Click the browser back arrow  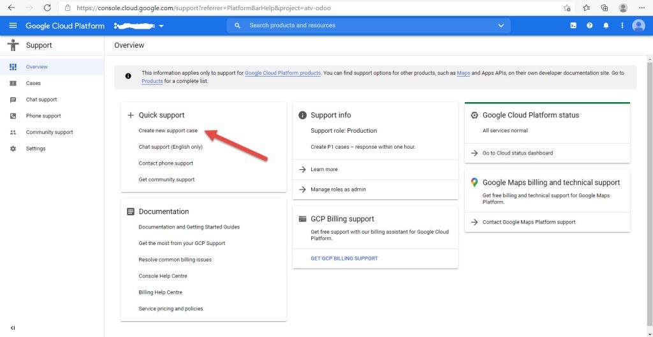click(x=11, y=8)
